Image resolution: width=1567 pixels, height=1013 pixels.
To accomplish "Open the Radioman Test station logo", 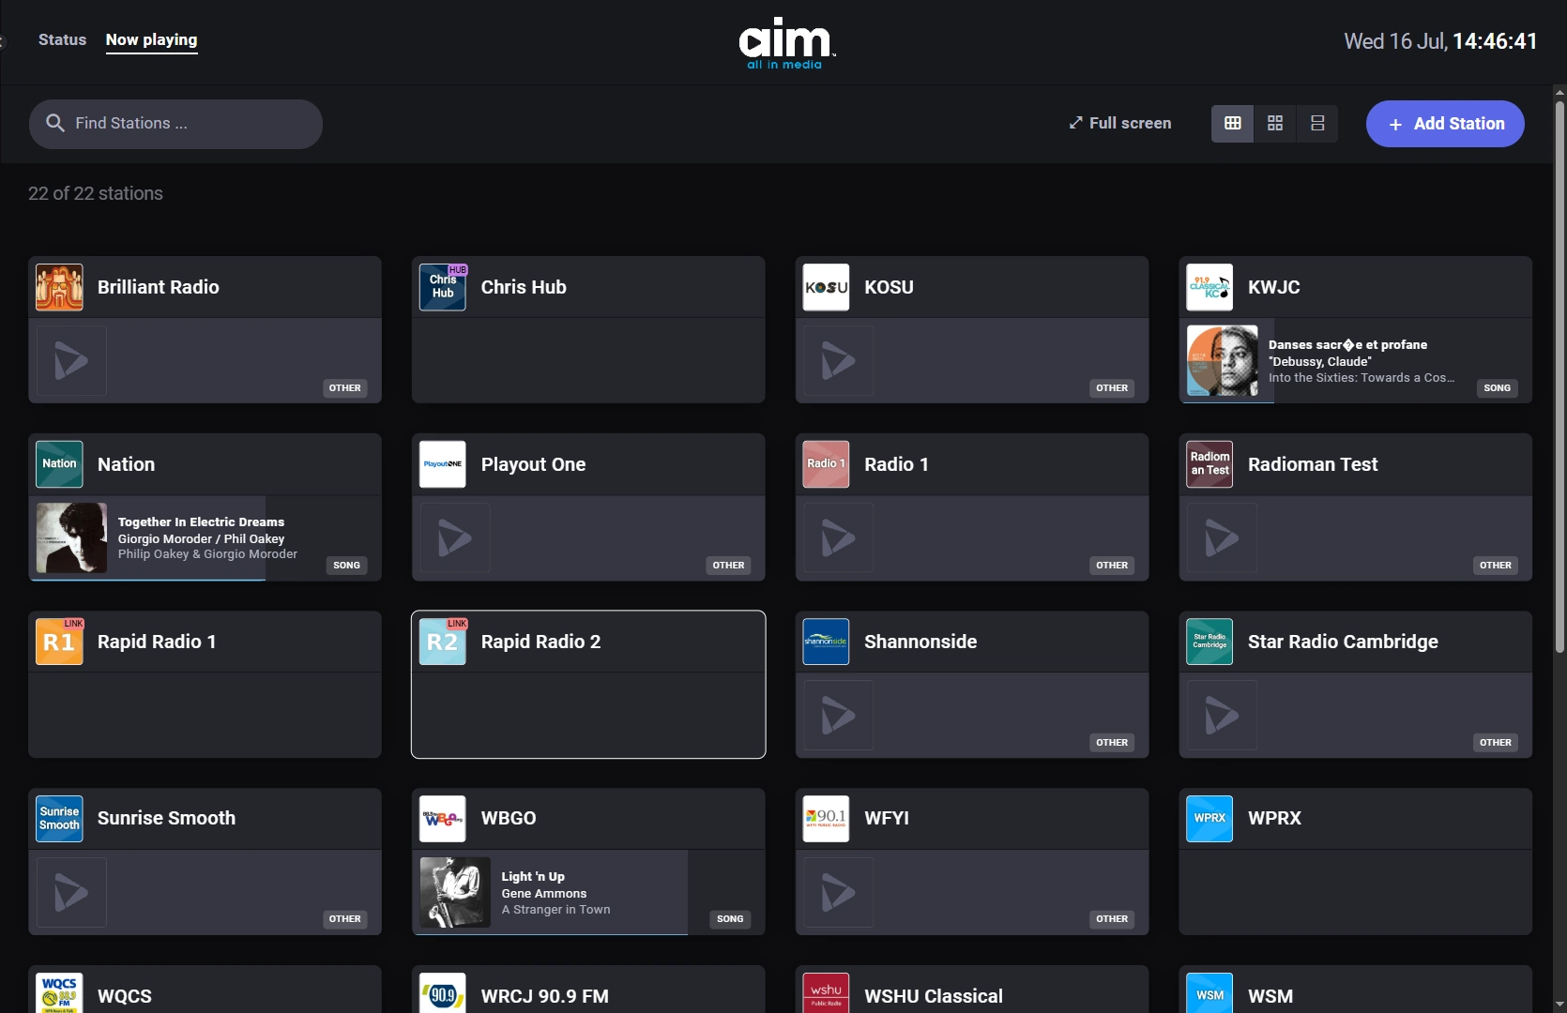I will (1209, 464).
